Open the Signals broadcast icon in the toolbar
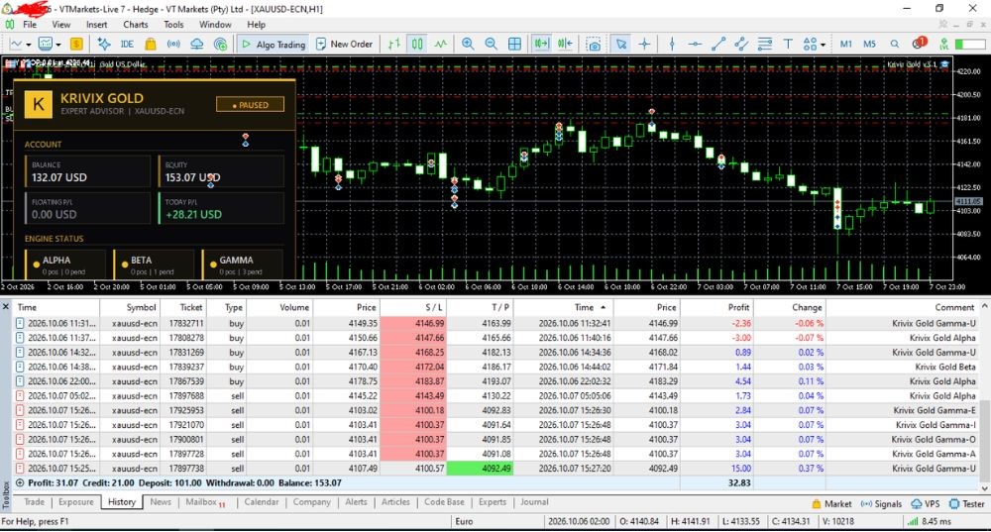Viewport: 991px width, 532px height. [173, 45]
